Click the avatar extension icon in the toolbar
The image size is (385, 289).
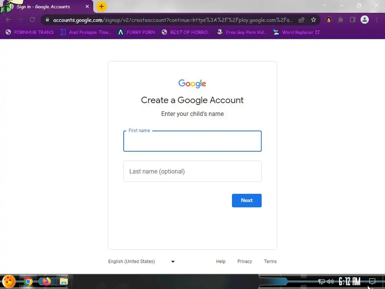click(x=329, y=20)
